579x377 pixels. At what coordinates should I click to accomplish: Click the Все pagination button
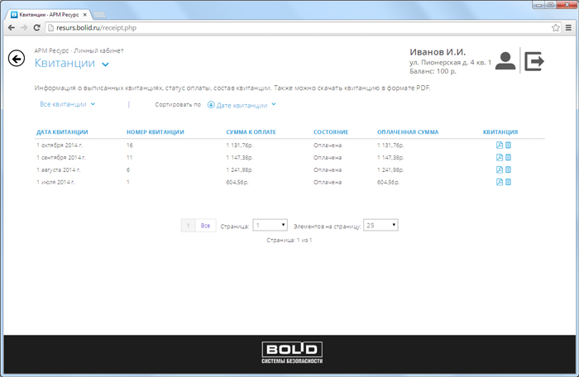(x=206, y=225)
